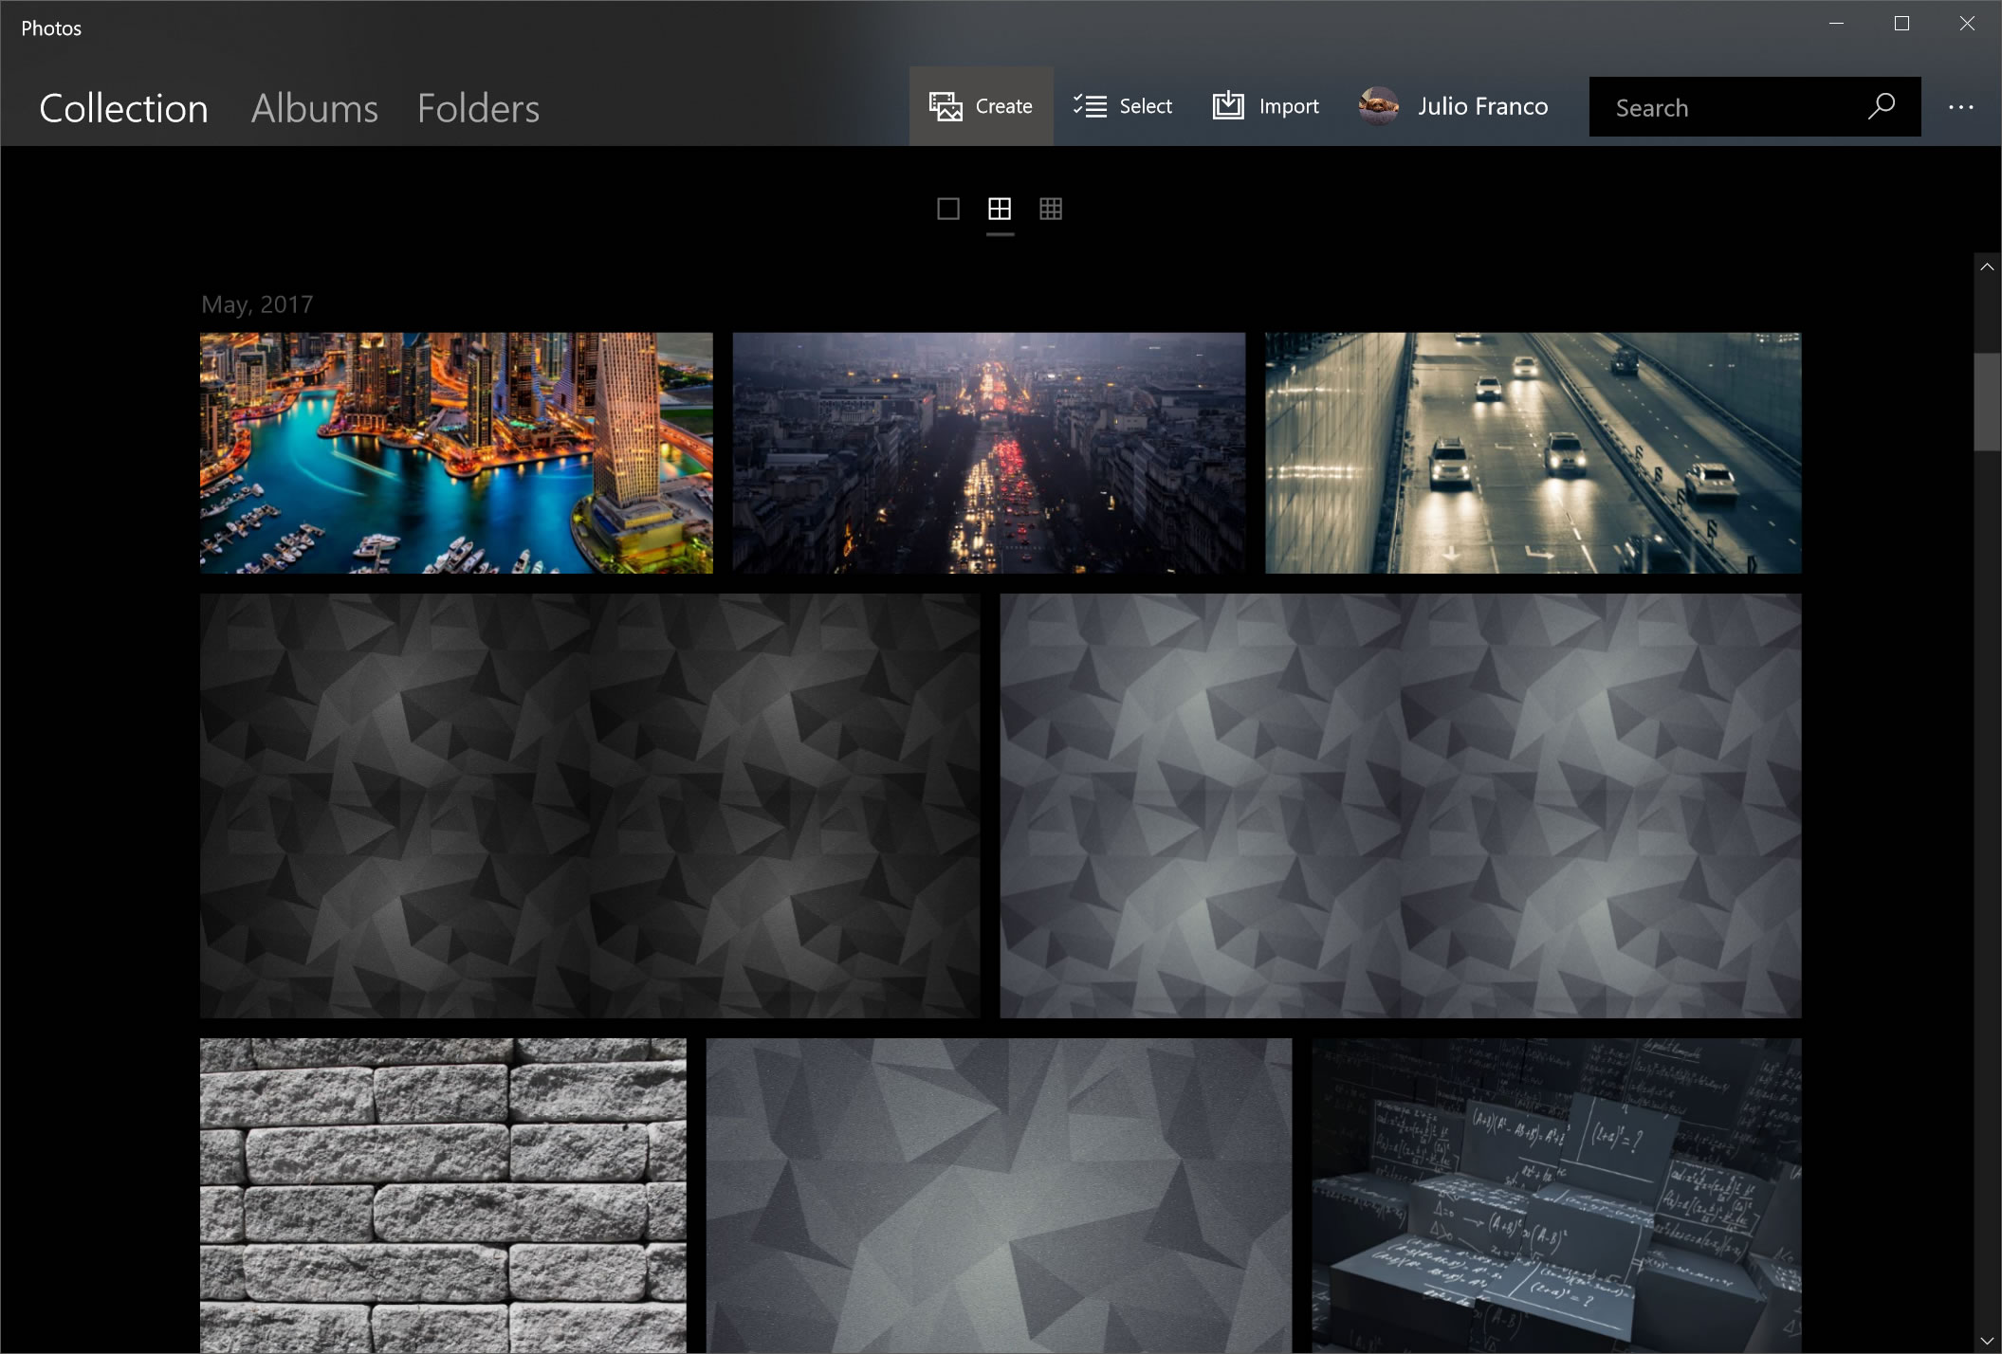Open the colorful Dubai marina photo

pos(456,452)
